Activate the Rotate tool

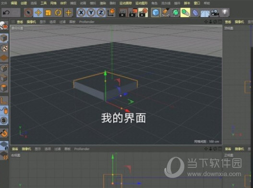point(58,12)
